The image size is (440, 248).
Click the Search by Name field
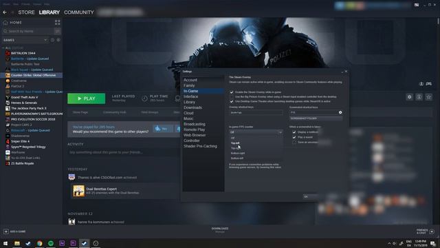tap(27, 31)
